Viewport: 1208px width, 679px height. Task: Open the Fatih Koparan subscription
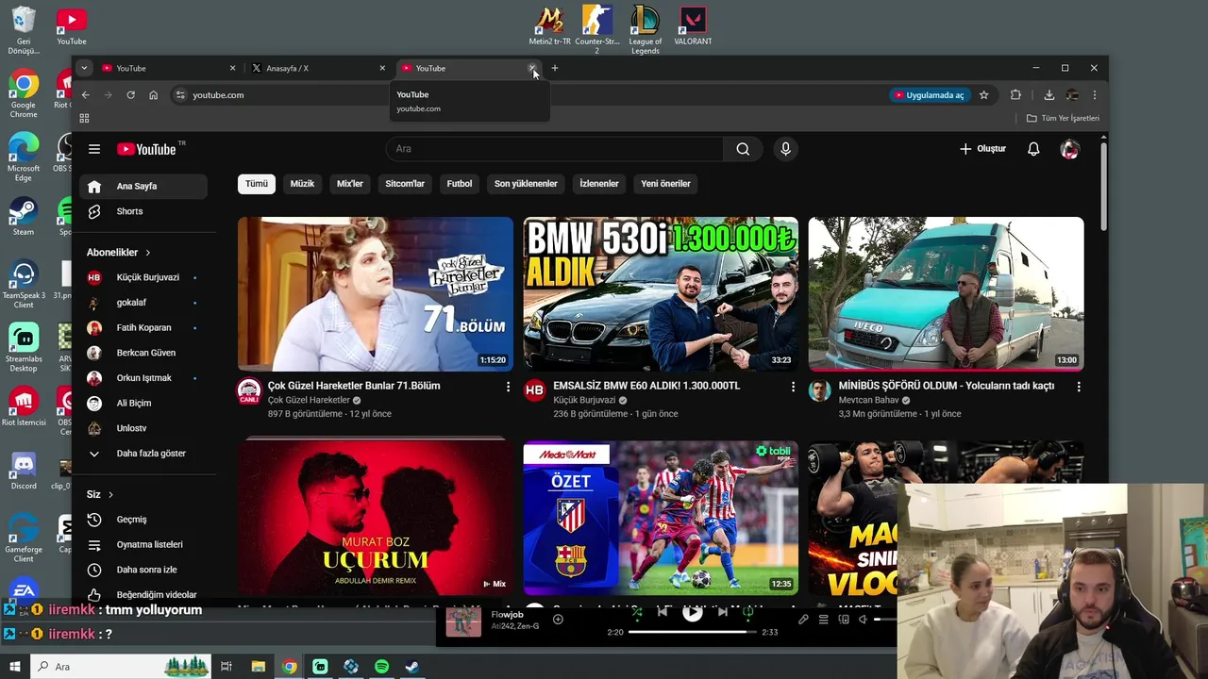click(143, 327)
